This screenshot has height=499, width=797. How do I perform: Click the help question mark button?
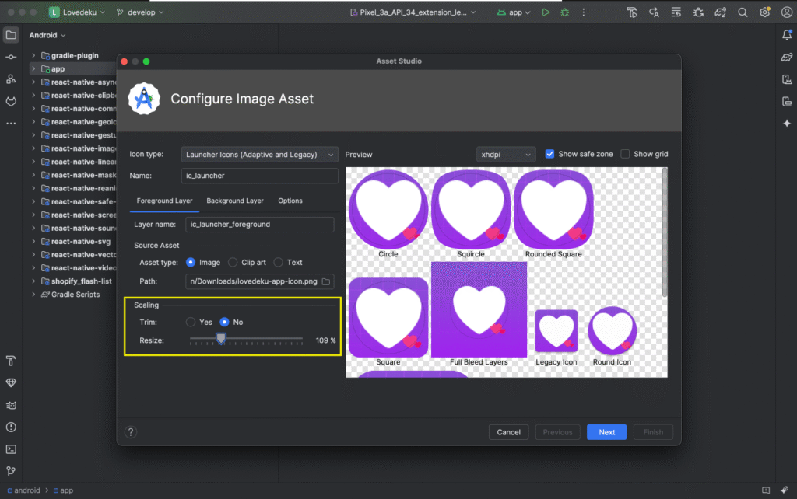(x=131, y=432)
